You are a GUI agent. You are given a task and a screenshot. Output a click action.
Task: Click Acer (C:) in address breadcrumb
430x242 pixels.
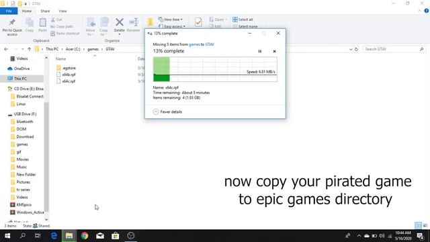(x=73, y=49)
